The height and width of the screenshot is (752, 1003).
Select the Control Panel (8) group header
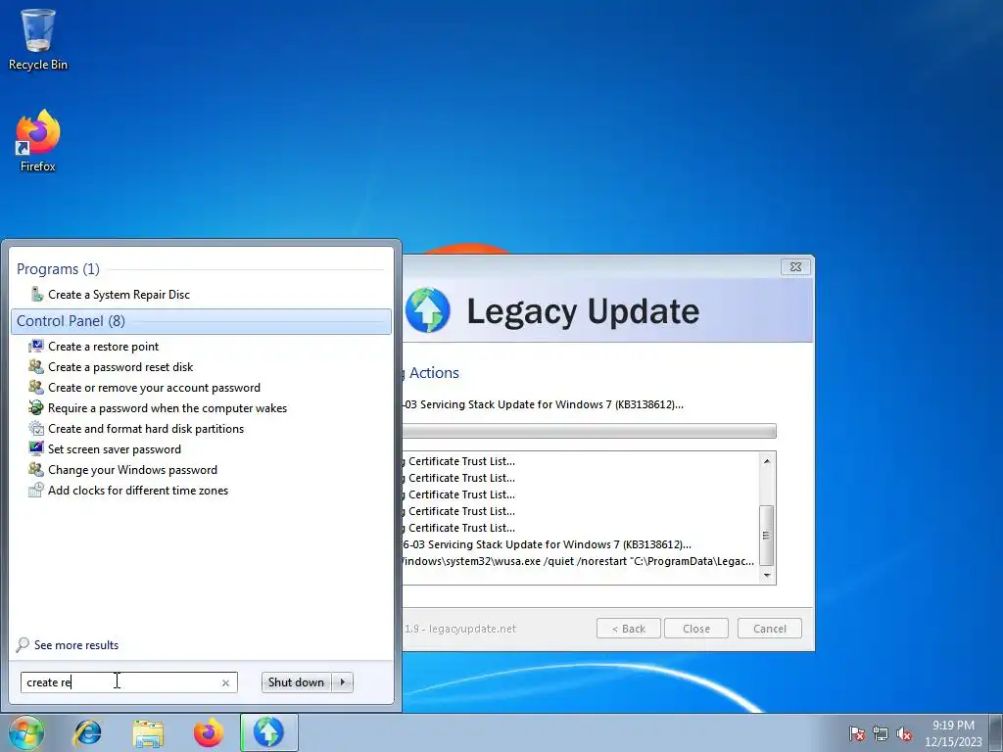(x=201, y=321)
